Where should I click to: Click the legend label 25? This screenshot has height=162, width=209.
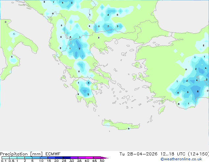(x=64, y=161)
